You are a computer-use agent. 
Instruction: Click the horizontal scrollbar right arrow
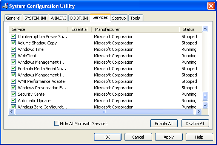coord(199,111)
